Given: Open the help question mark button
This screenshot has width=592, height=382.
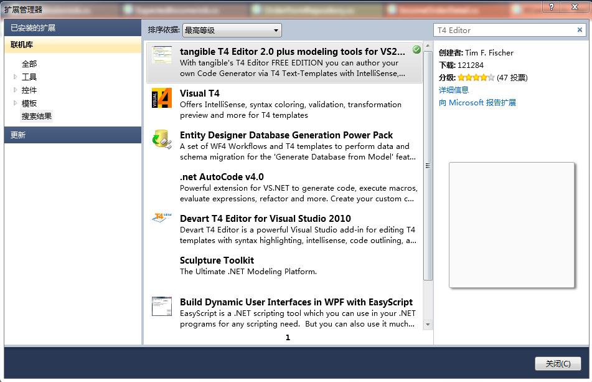Looking at the screenshot, I should pos(551,6).
